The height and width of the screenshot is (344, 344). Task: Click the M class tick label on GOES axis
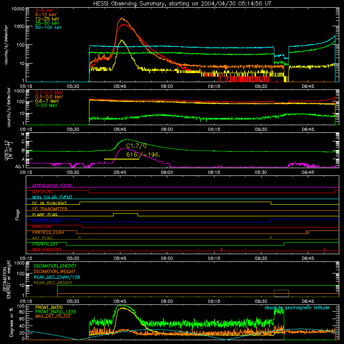click(23, 134)
